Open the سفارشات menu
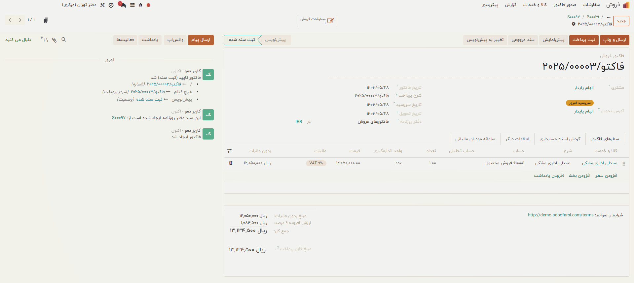The width and height of the screenshot is (634, 283). point(591,5)
